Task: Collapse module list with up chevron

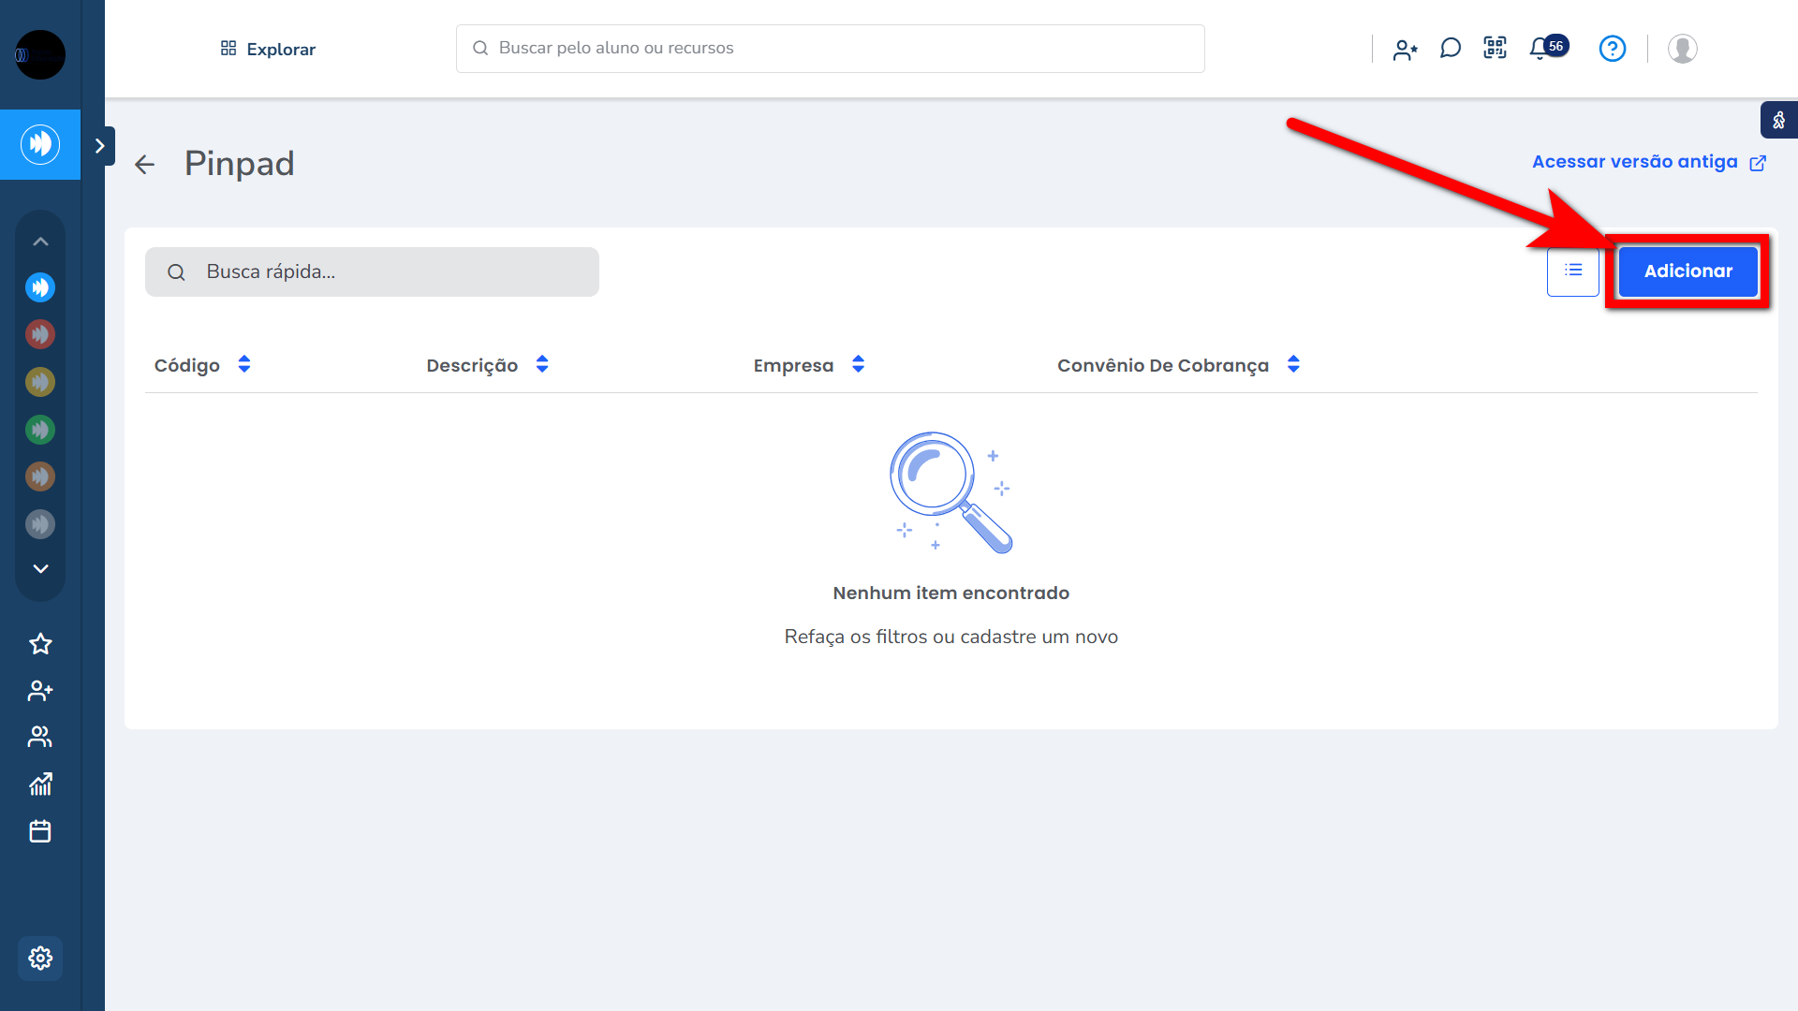Action: pos(40,242)
